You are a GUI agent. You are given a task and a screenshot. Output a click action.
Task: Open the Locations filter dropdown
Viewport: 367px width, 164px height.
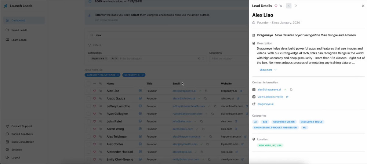click(229, 58)
